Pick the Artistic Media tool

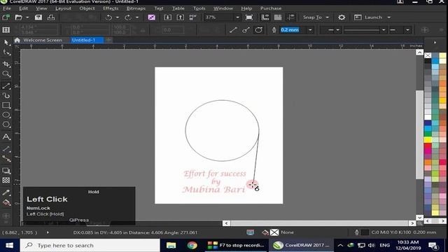click(x=6, y=95)
